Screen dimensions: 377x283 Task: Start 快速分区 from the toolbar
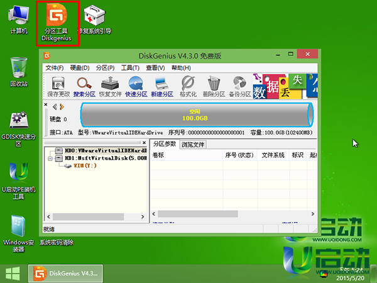coord(136,87)
